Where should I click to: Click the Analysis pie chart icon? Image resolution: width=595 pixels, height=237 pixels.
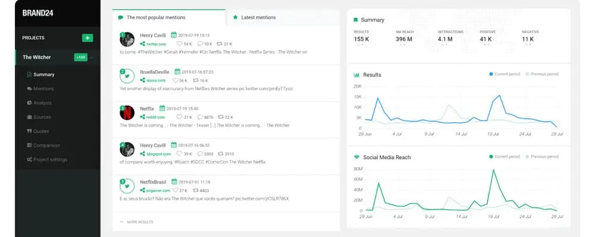pos(29,103)
